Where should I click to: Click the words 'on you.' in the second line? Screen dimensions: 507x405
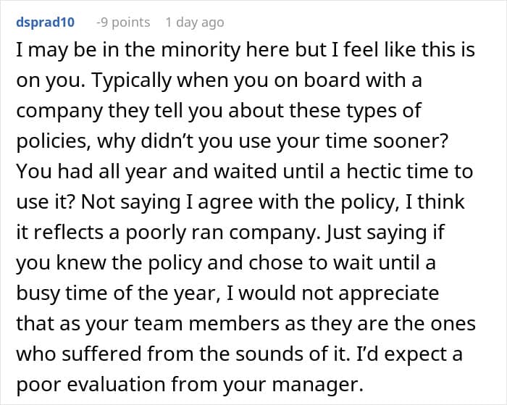pyautogui.click(x=51, y=80)
